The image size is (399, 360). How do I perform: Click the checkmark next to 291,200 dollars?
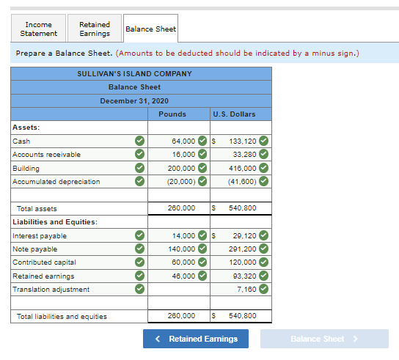263,249
